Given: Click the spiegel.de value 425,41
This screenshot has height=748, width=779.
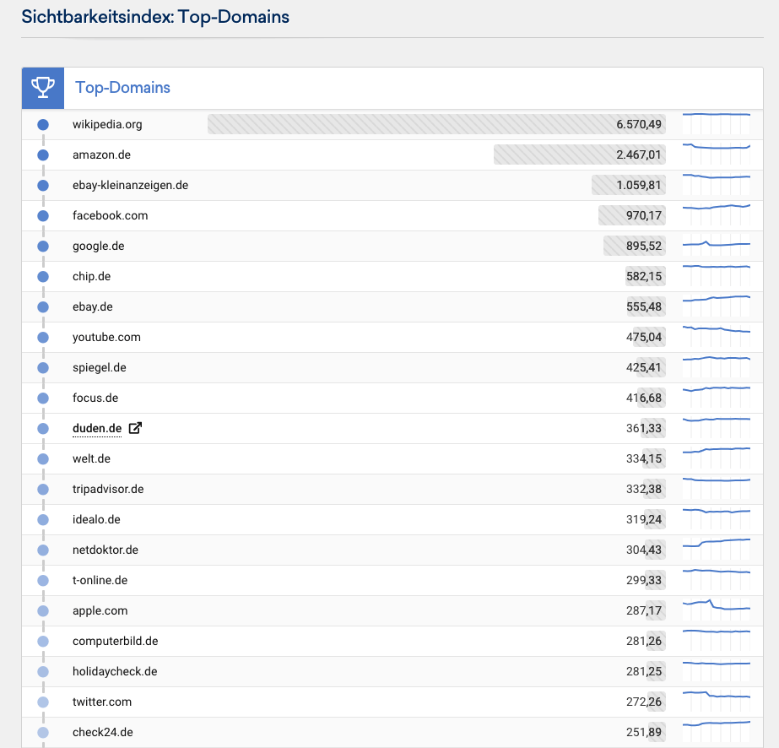Looking at the screenshot, I should tap(644, 367).
